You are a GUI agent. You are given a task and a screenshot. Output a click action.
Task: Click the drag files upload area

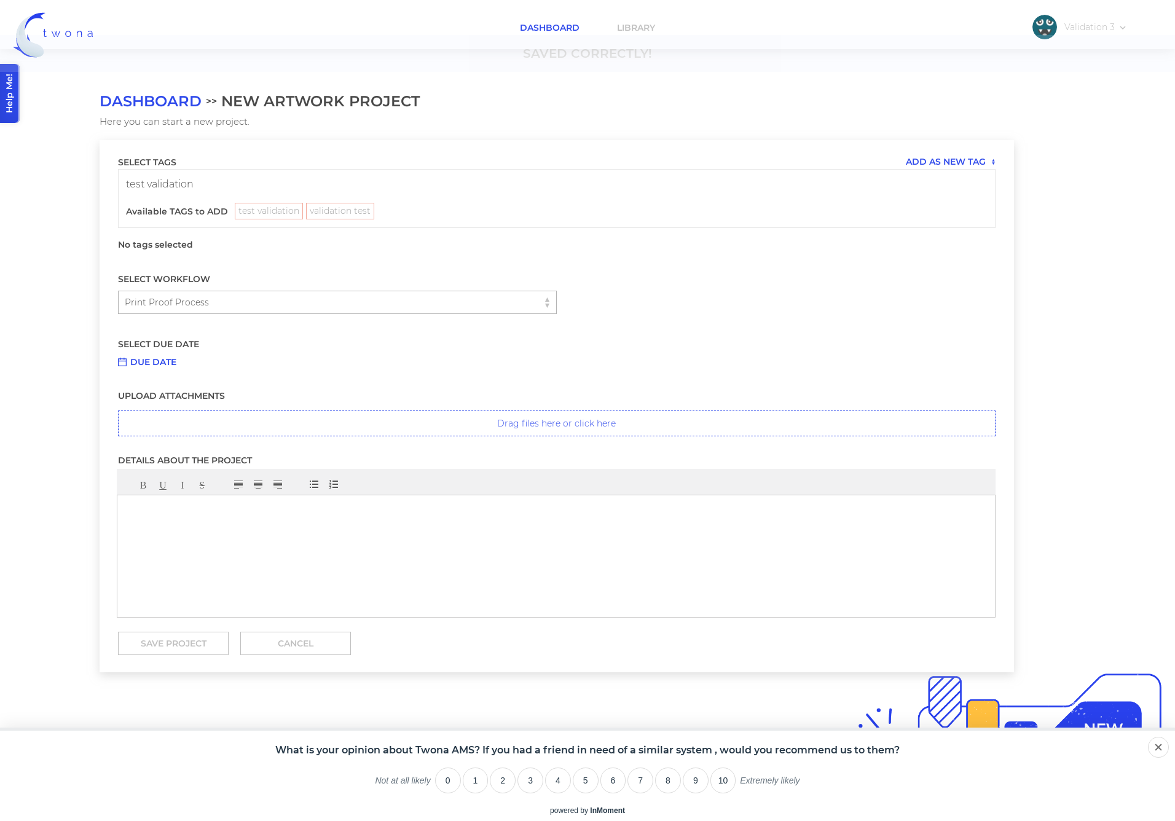(557, 423)
